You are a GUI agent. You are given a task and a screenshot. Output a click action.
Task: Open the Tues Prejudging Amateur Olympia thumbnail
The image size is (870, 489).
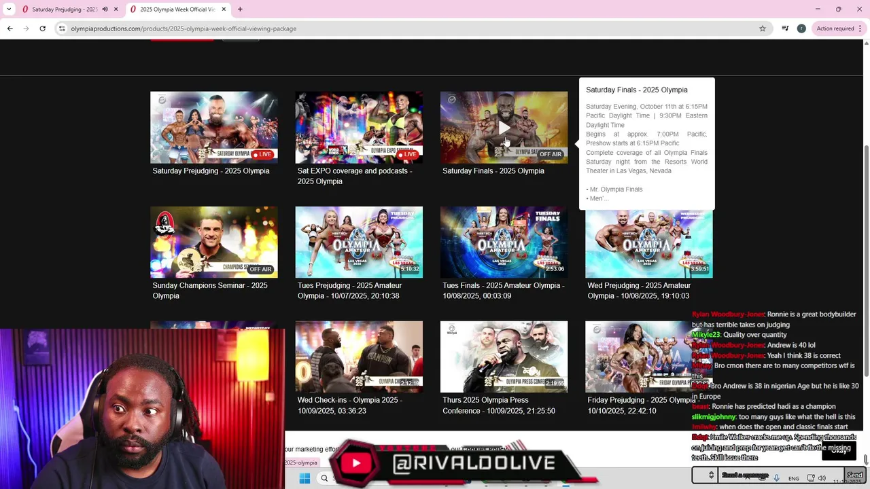click(x=359, y=242)
